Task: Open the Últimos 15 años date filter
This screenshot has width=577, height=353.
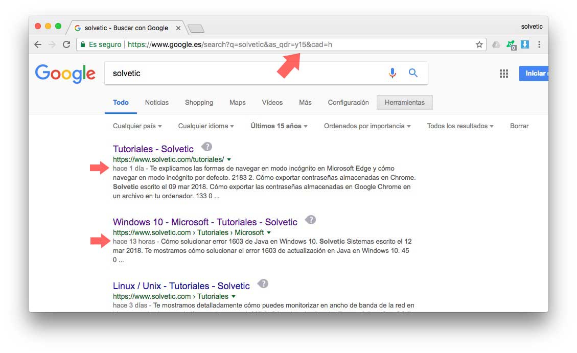Action: pos(279,126)
